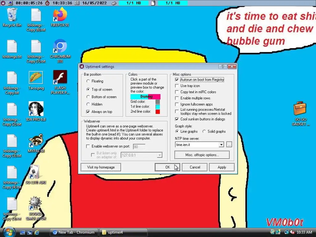
Task: Select the GO GO GADGET briefcase icon
Action: [301, 114]
